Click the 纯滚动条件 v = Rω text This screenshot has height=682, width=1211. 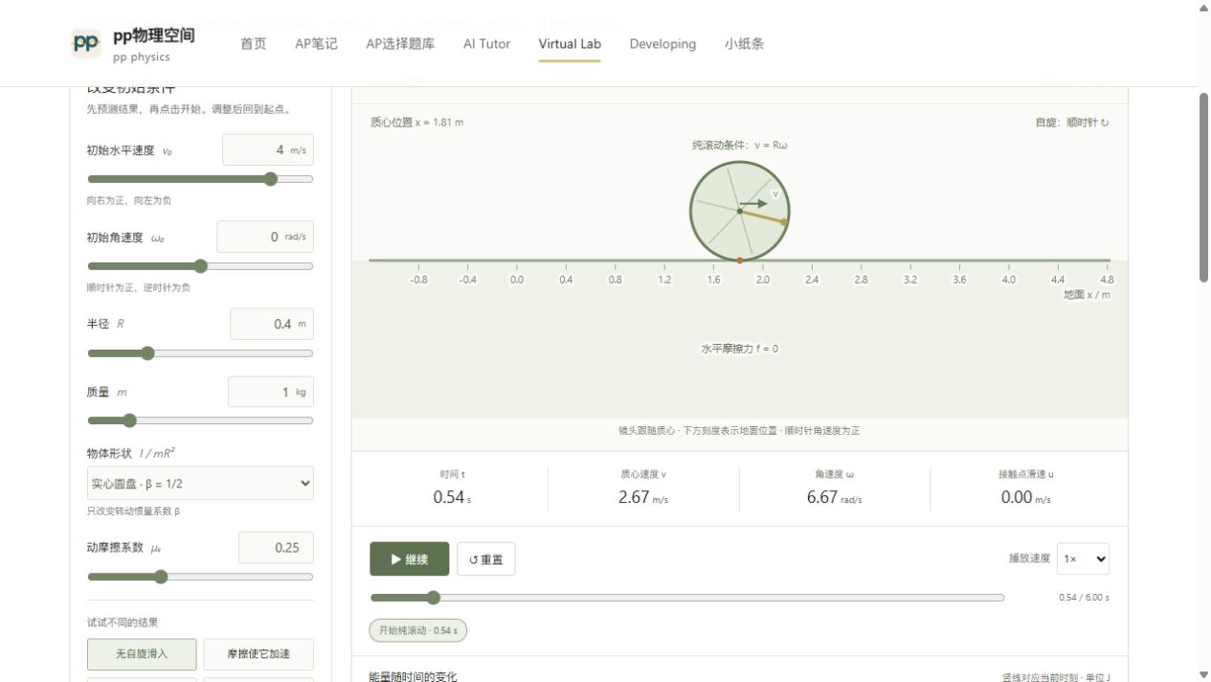click(740, 146)
